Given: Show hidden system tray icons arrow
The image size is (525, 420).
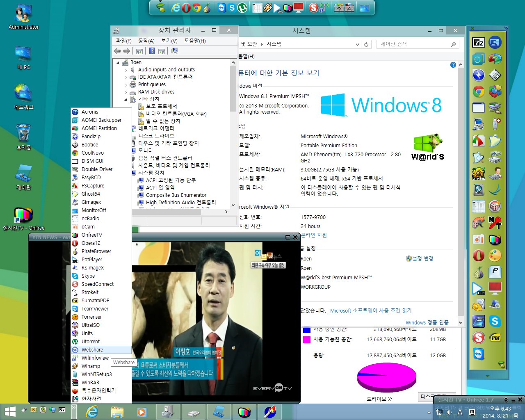Looking at the screenshot, I should (x=429, y=412).
